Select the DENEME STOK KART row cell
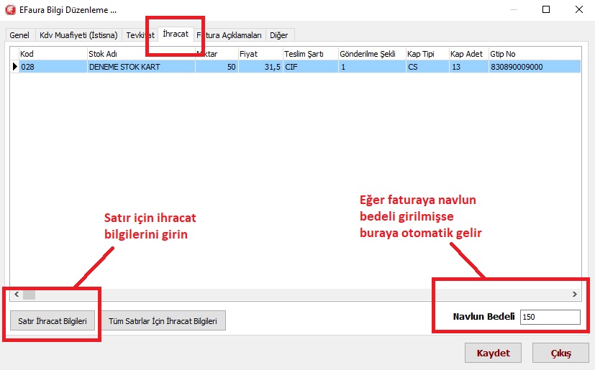Image resolution: width=595 pixels, height=370 pixels. (140, 67)
